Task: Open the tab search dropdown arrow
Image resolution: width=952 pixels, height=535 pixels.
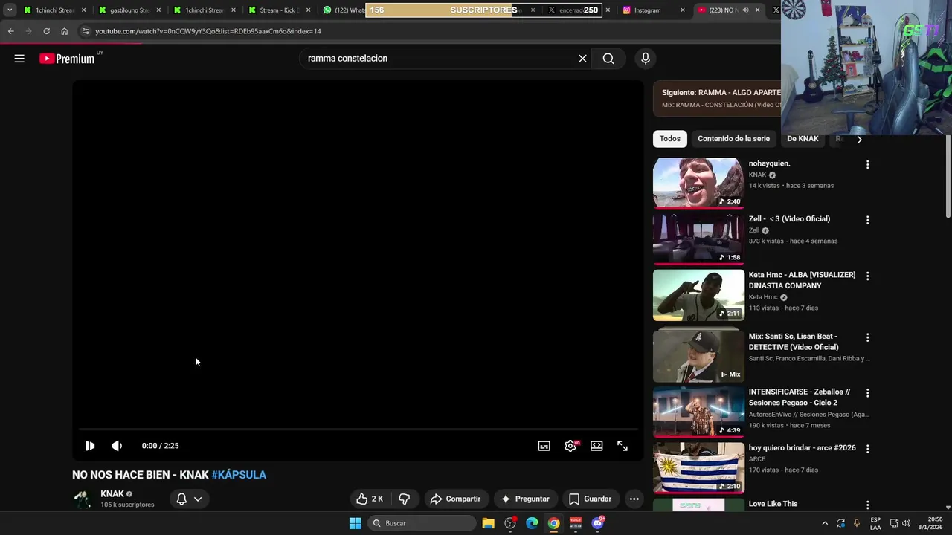Action: point(10,10)
